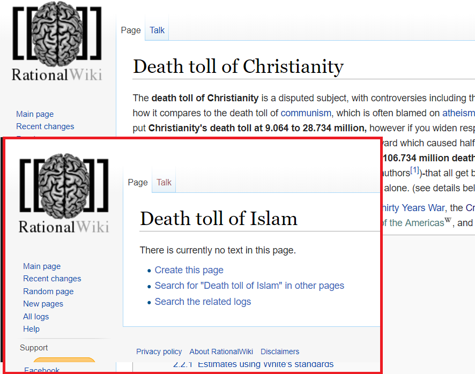Click the text "There is currently no text in this page."

point(218,250)
